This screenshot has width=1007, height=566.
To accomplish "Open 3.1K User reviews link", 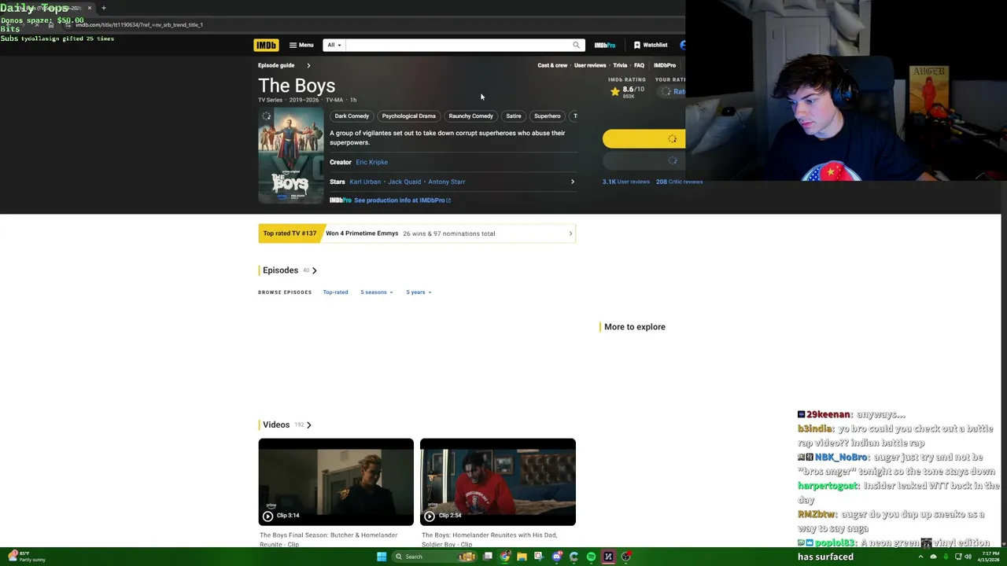I will click(x=626, y=182).
